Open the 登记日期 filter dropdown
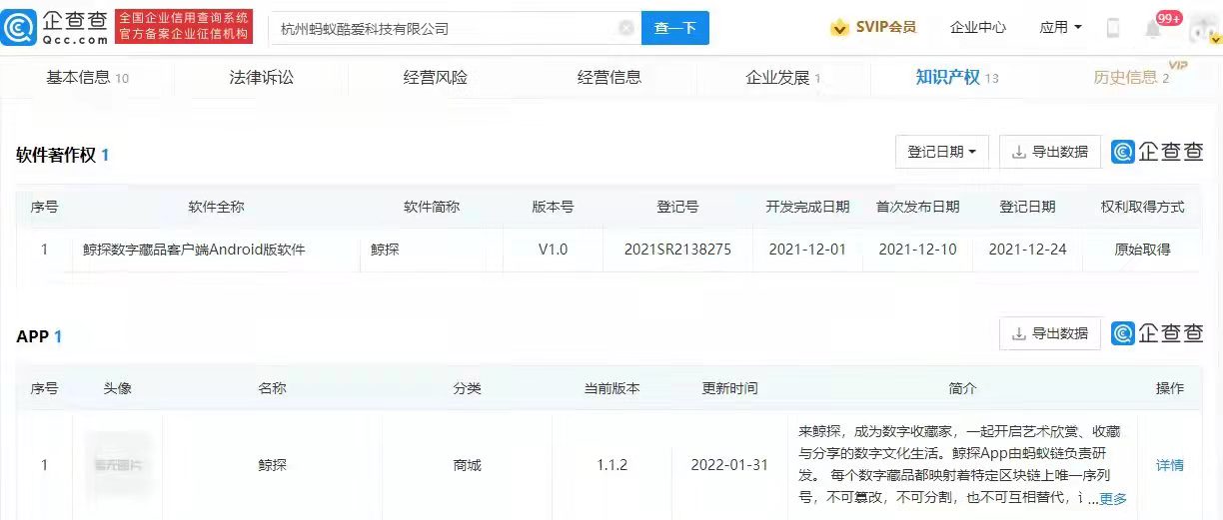1223x520 pixels. click(943, 152)
